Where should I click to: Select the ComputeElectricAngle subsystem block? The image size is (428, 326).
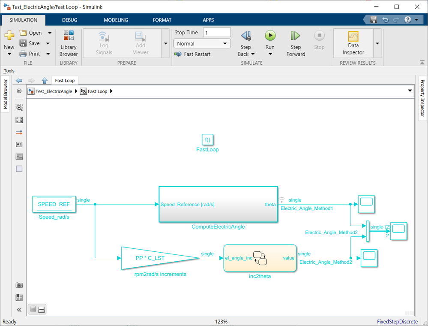tap(218, 205)
